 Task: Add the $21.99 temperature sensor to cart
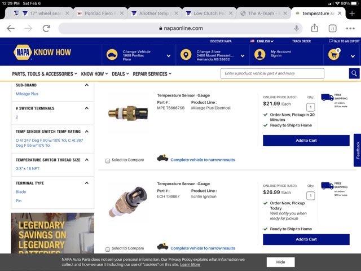click(x=306, y=141)
